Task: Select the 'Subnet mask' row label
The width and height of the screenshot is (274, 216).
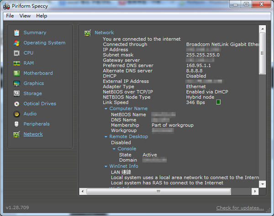Action: click(x=118, y=55)
